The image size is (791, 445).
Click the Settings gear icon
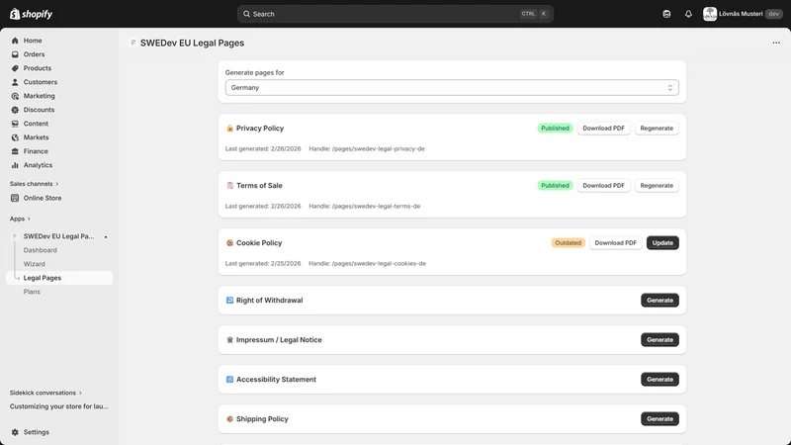(x=15, y=432)
